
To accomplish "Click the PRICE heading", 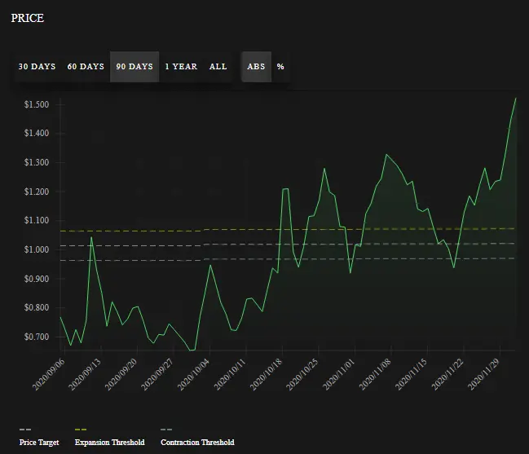I will pos(28,18).
